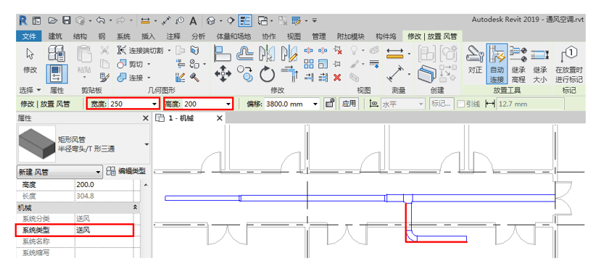Select the 继承高程 inherit elevation tool
This screenshot has height=269, width=601.
[x=518, y=64]
